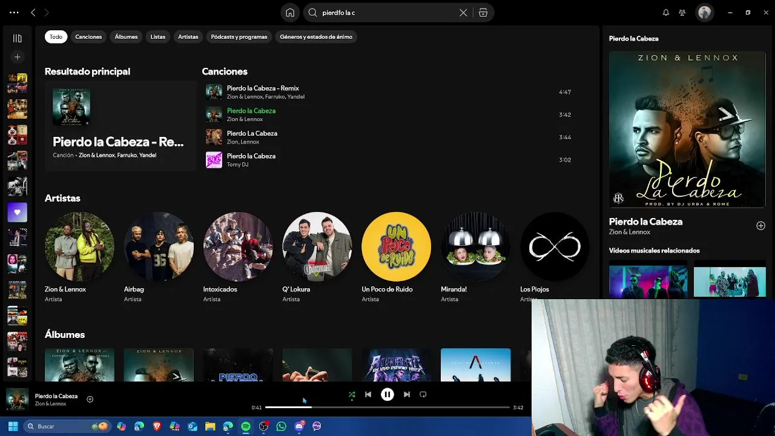This screenshot has width=775, height=436.
Task: Open top result Pierdo la Cabeza - Remix
Action: (120, 126)
